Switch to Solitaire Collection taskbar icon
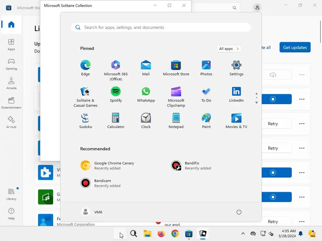This screenshot has height=241, width=322. click(203, 233)
